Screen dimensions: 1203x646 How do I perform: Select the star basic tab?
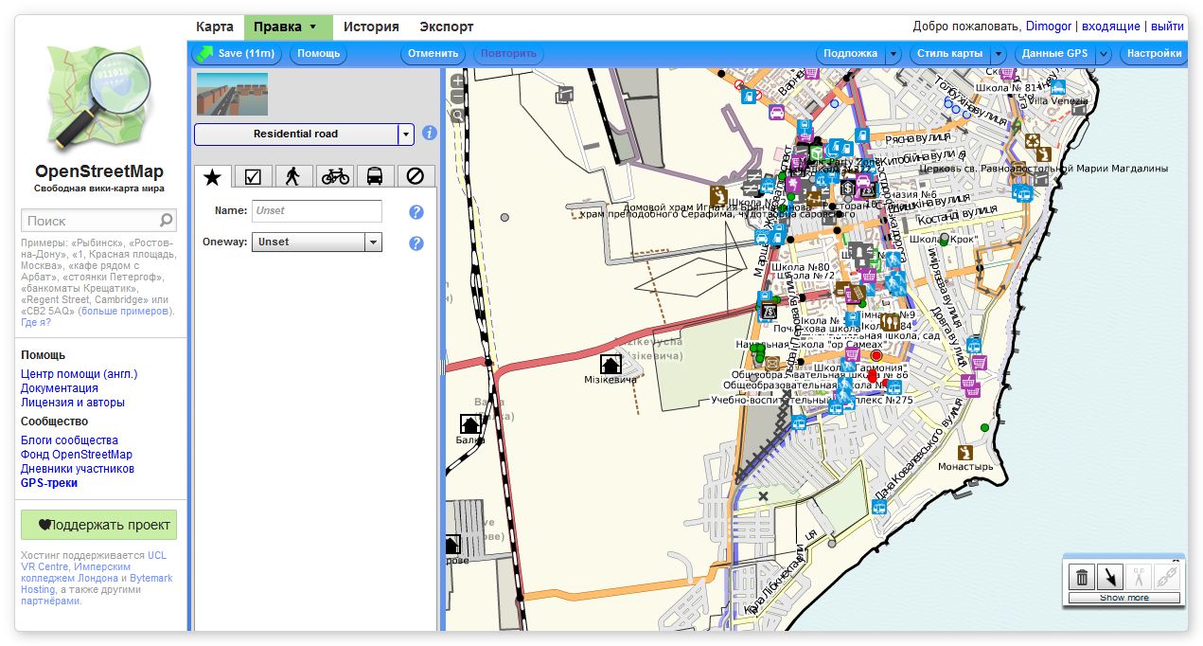[213, 176]
